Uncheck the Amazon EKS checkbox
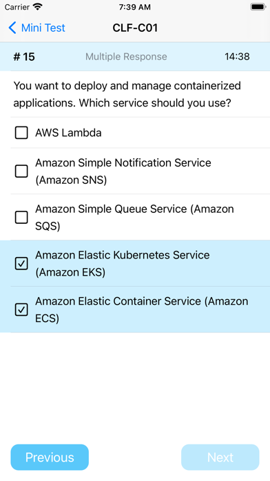 click(x=21, y=264)
